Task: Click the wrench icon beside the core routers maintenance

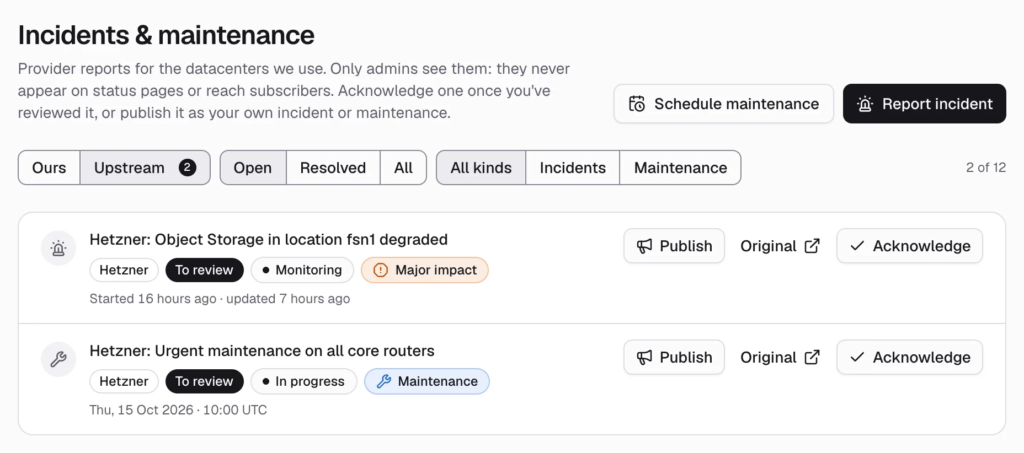Action: [58, 359]
